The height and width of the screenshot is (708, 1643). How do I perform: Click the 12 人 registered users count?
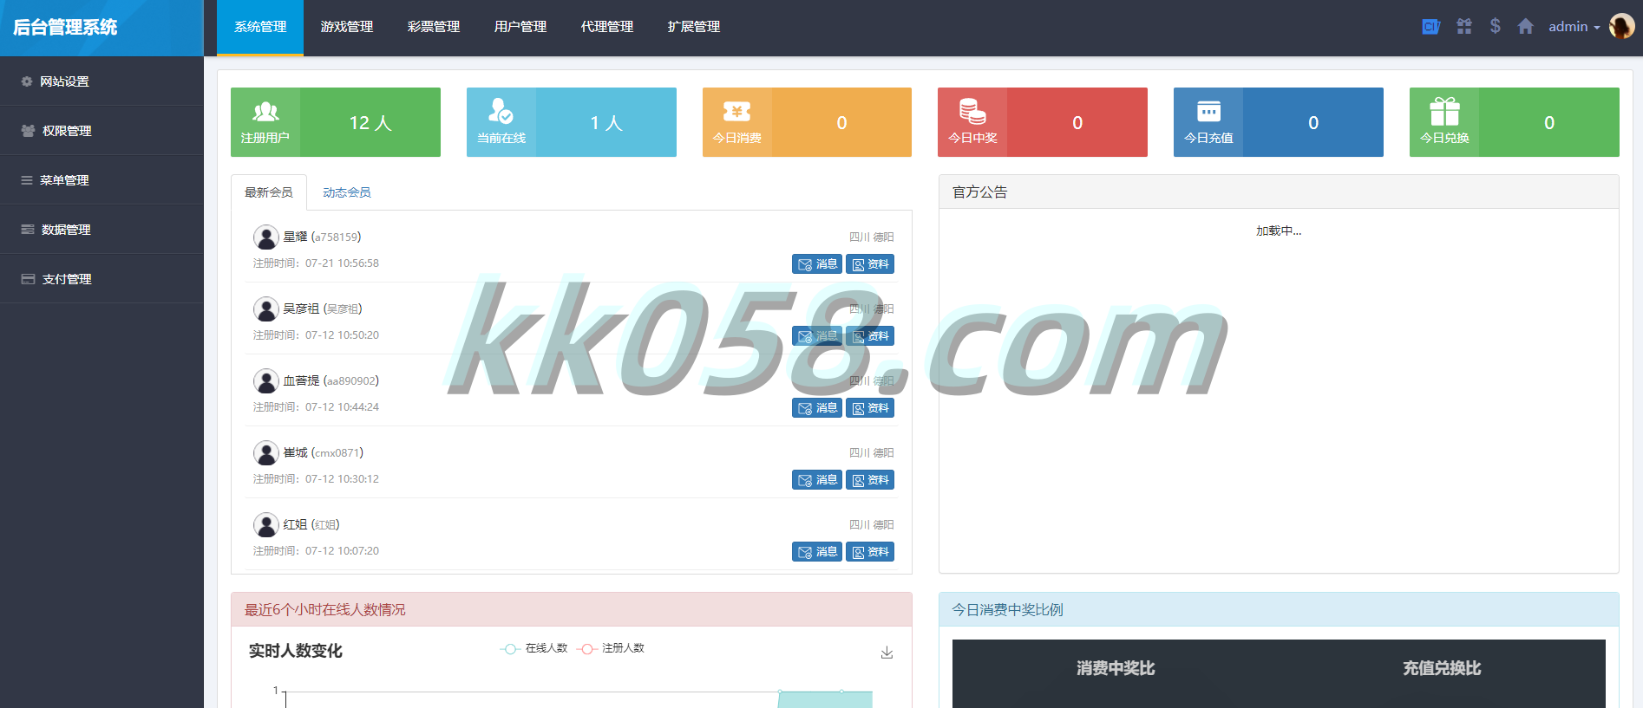pos(370,123)
